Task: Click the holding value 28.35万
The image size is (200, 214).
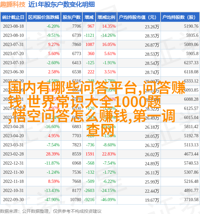Action: (152, 36)
